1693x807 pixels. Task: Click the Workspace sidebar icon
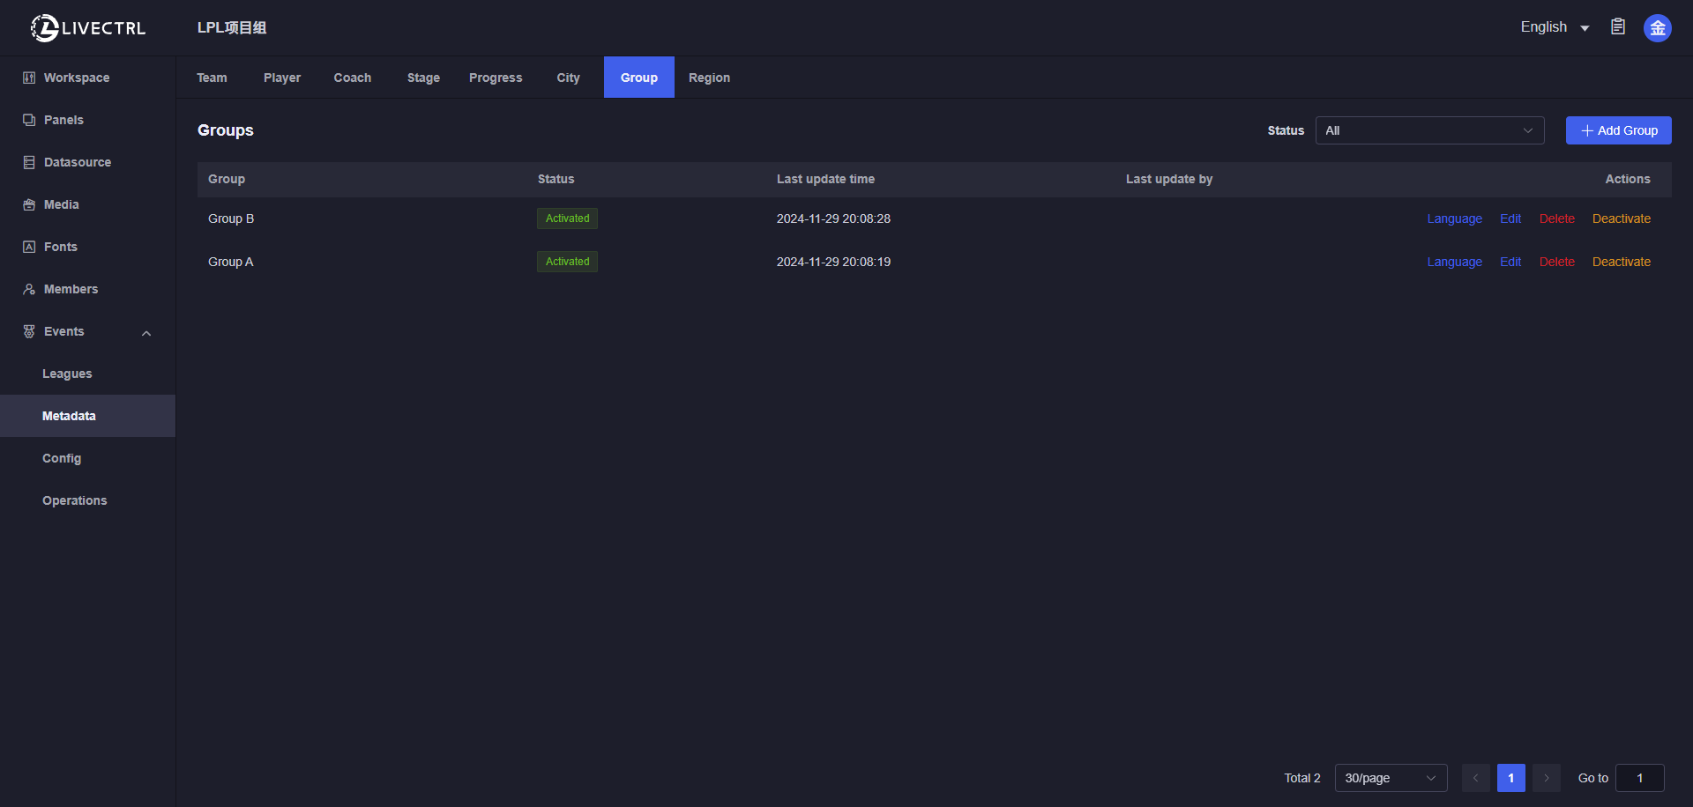click(x=29, y=78)
